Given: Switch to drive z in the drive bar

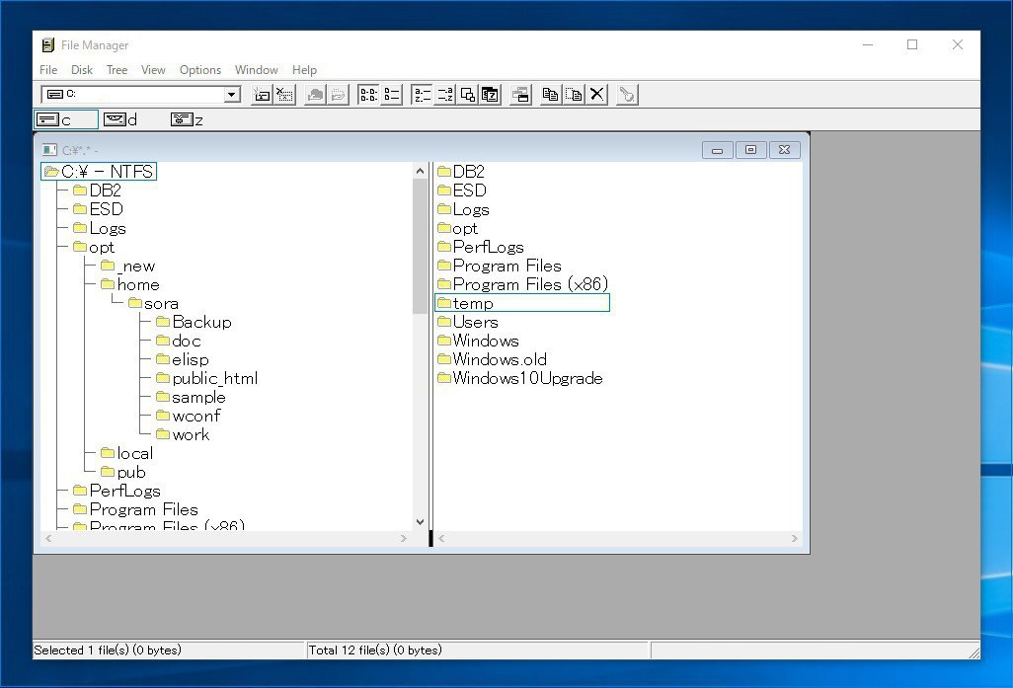Looking at the screenshot, I should pyautogui.click(x=187, y=119).
